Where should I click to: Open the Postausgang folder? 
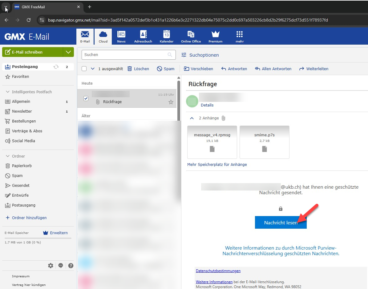click(38, 205)
